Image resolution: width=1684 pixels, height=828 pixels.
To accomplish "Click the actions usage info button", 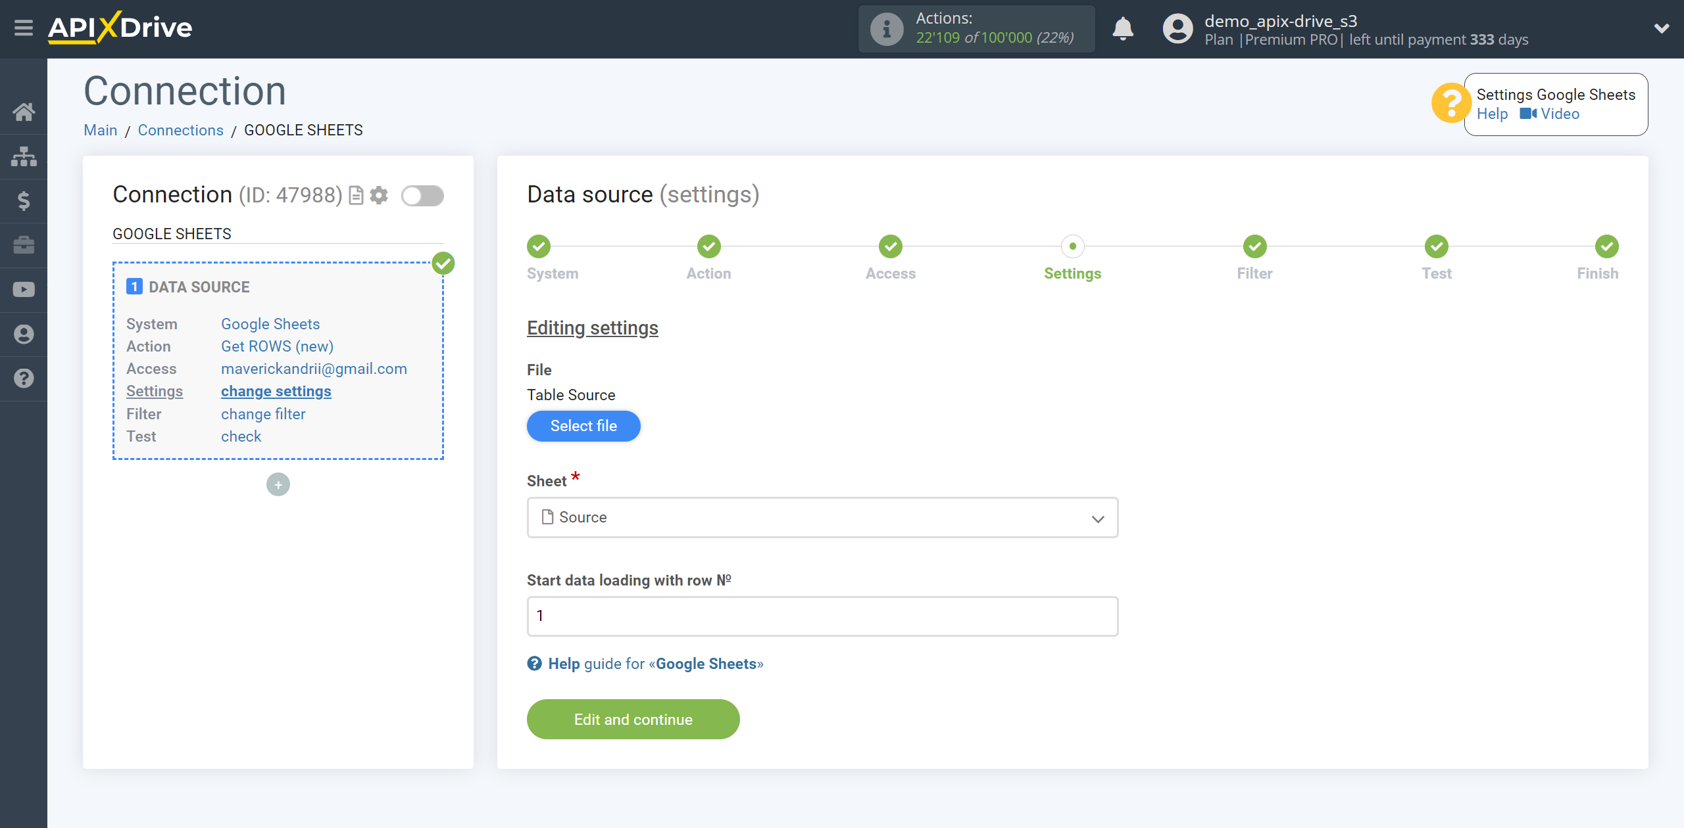I will click(x=886, y=29).
